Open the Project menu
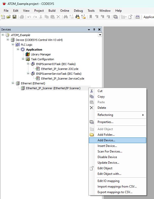The width and height of the screenshot is (154, 199). pyautogui.click(x=39, y=11)
